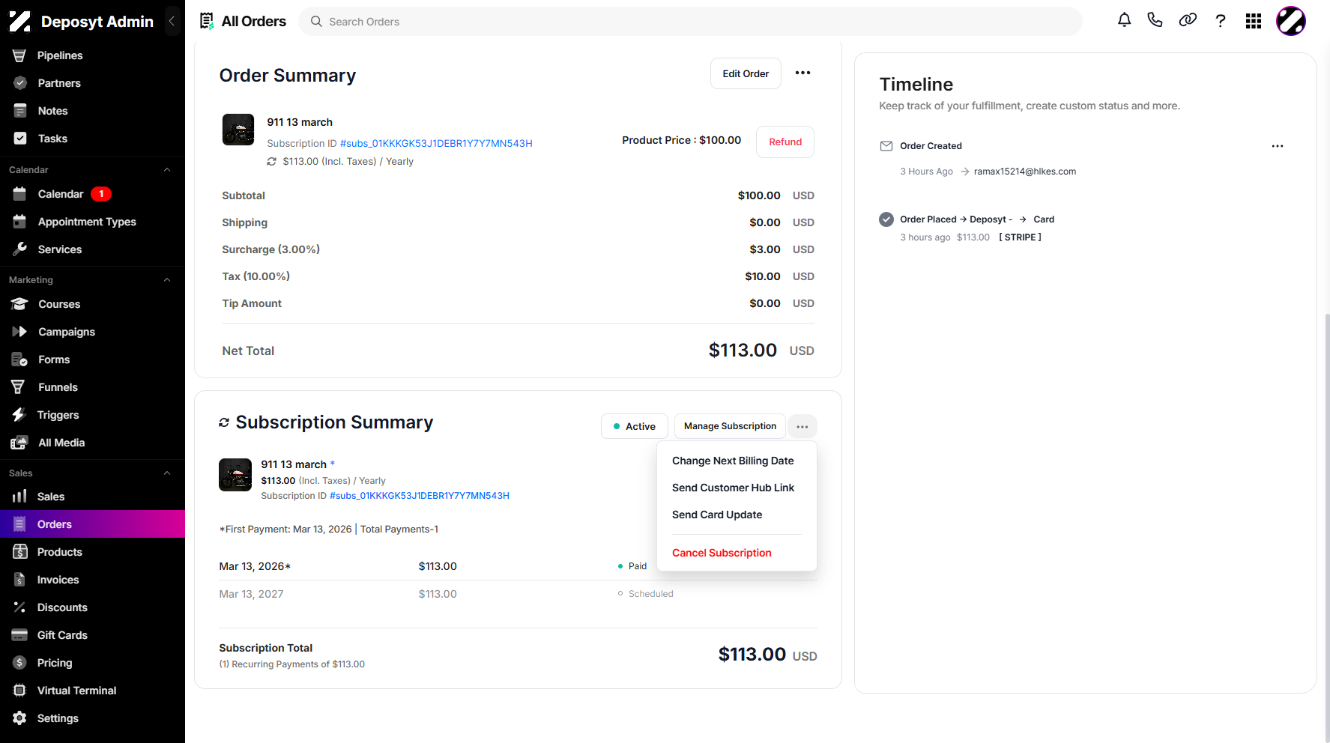Click the Refund button
The height and width of the screenshot is (743, 1330).
click(785, 142)
